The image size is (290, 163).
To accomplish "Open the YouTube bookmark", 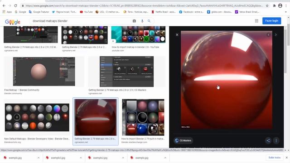I will (x=86, y=12).
